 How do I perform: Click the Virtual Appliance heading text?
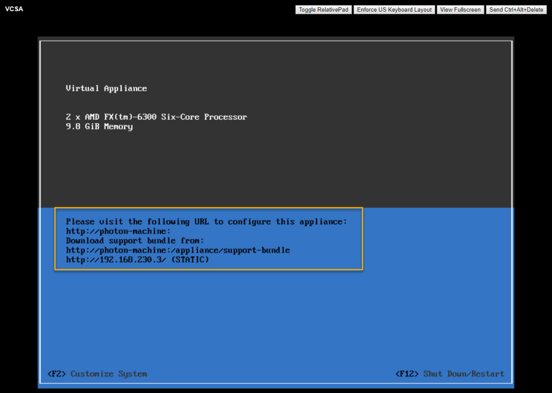(x=106, y=89)
